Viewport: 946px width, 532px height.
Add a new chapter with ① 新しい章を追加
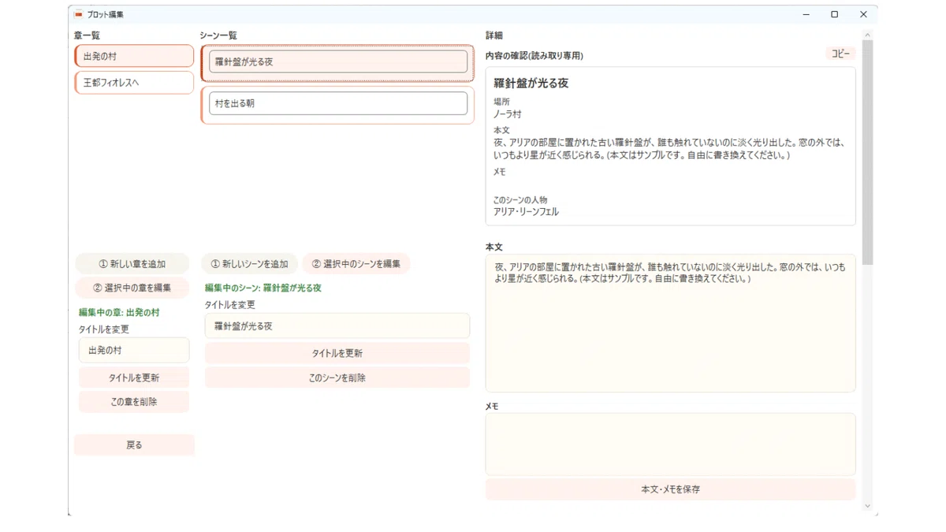(132, 264)
